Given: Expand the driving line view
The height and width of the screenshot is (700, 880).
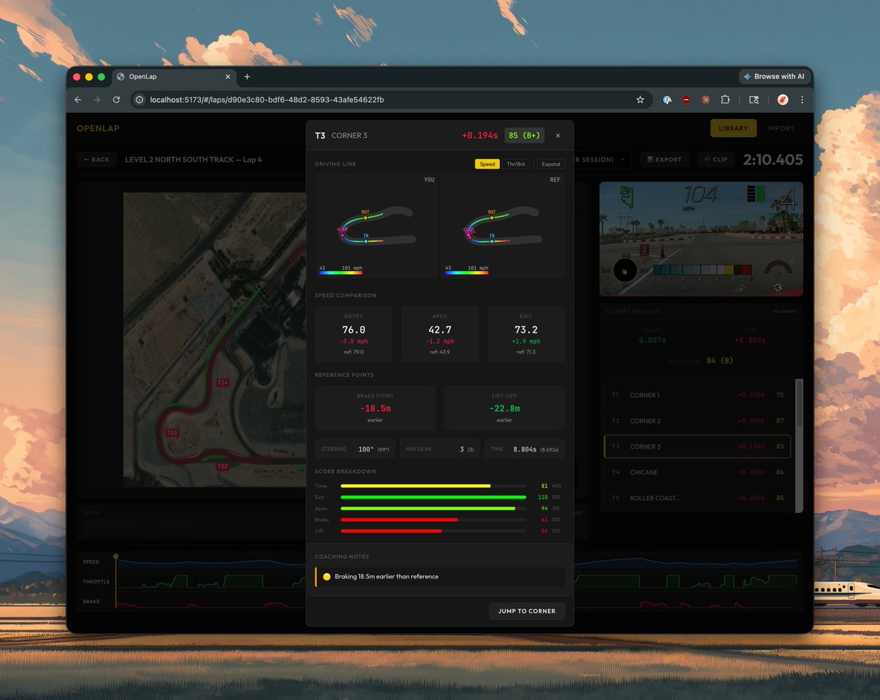Looking at the screenshot, I should tap(551, 164).
